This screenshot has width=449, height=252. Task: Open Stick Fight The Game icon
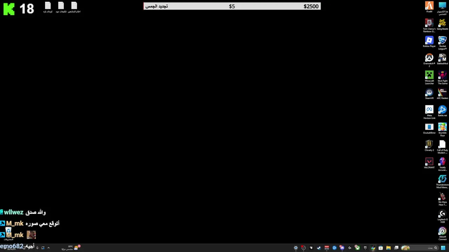(x=442, y=78)
